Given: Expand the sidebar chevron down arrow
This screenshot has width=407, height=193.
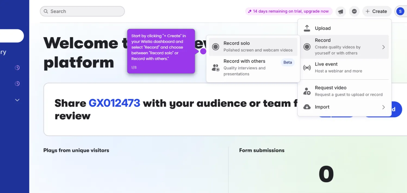Looking at the screenshot, I should 17,100.
